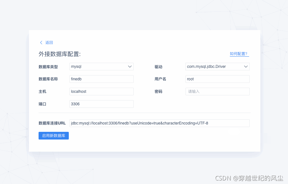The width and height of the screenshot is (288, 184).
Task: Click the 数据库连接URL jdbc field
Action: (159, 123)
